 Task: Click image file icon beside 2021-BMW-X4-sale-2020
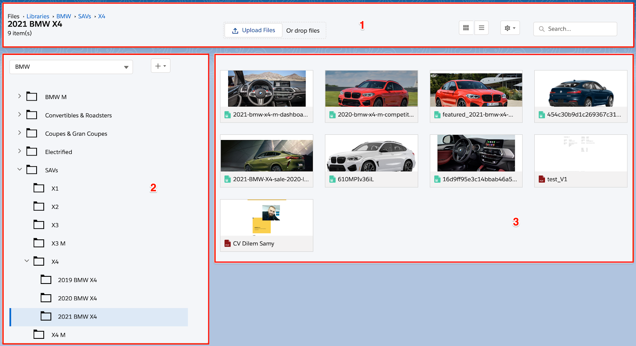pos(227,179)
